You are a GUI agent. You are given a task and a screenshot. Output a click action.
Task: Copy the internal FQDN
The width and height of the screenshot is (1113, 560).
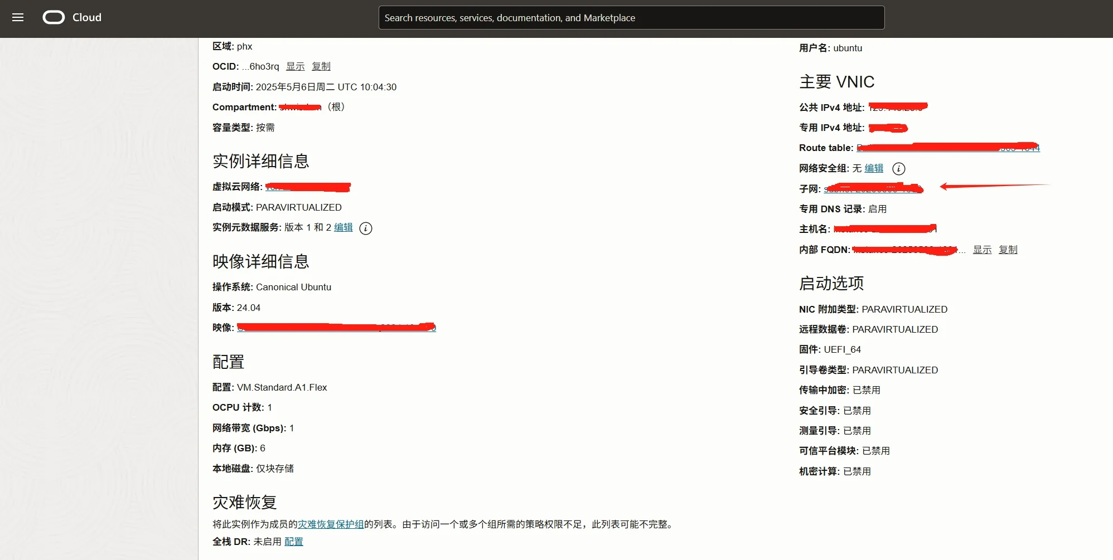point(1008,250)
